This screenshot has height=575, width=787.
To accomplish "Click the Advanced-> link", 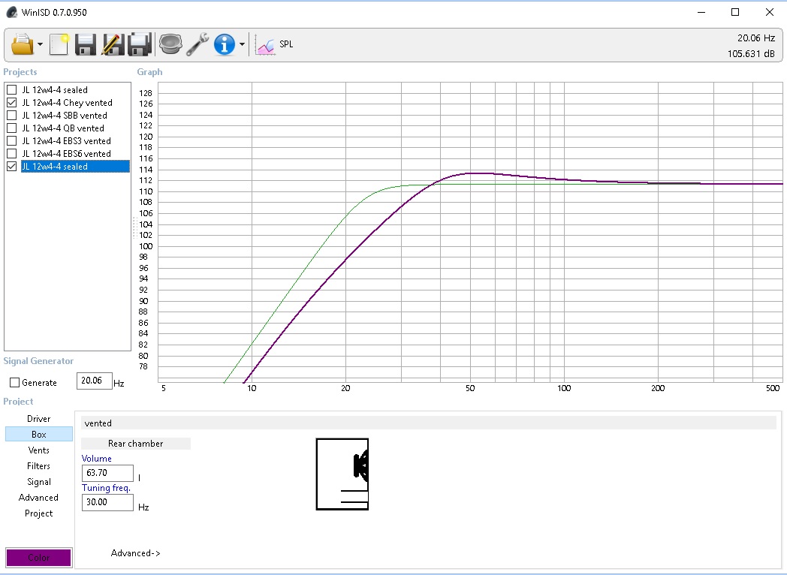I will click(135, 553).
